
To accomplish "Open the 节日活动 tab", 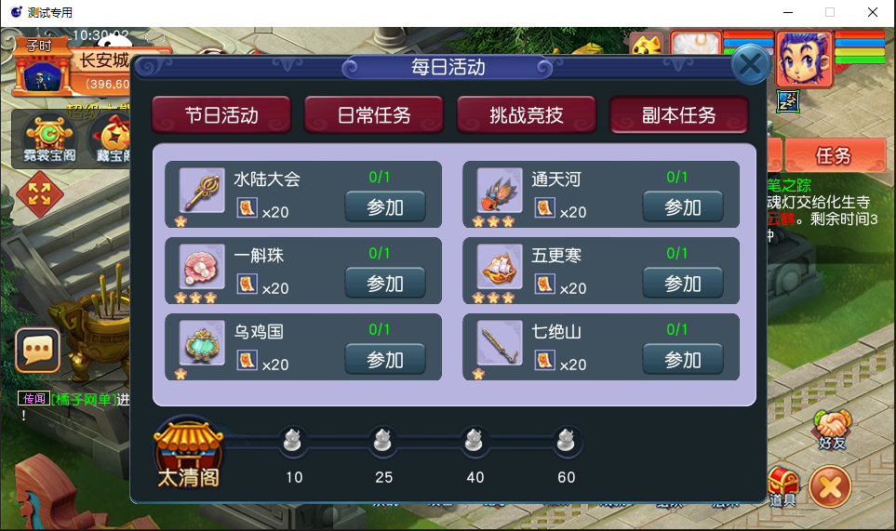I will [x=221, y=115].
